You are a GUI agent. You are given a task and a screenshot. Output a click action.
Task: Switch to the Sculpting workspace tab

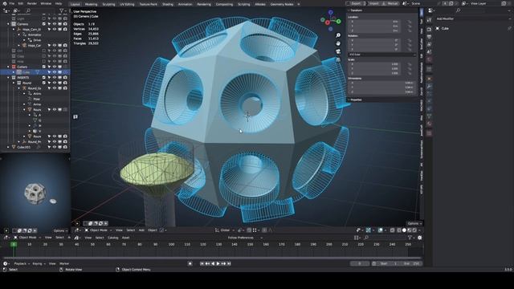pos(108,4)
